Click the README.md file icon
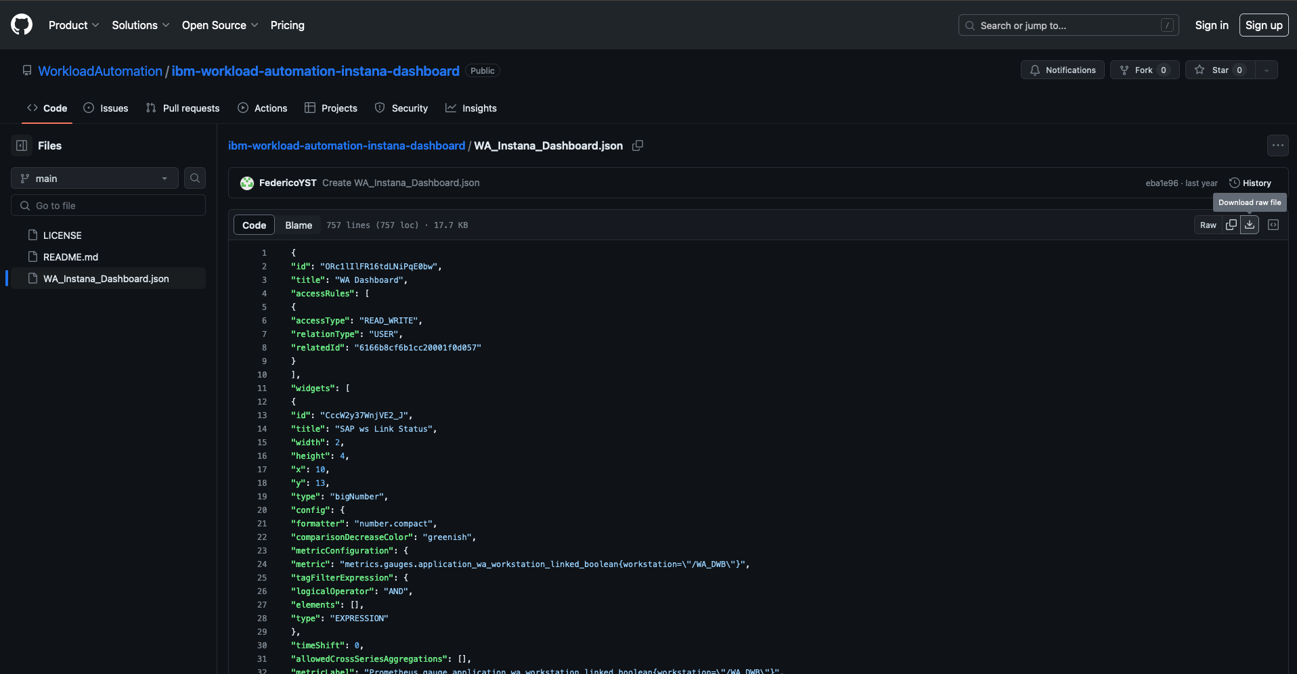This screenshot has height=674, width=1297. pyautogui.click(x=32, y=256)
